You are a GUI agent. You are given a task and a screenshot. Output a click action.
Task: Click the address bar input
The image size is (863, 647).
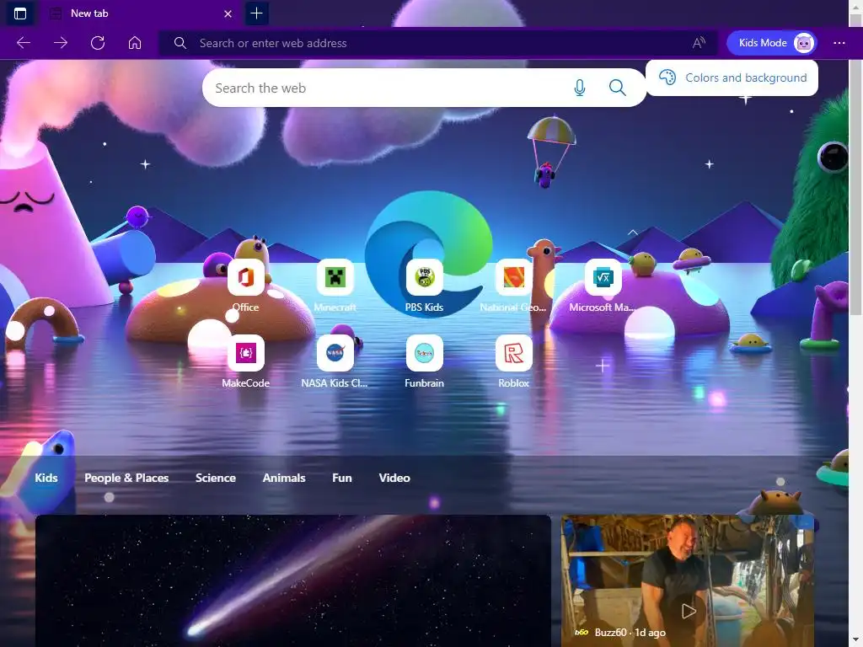(440, 43)
